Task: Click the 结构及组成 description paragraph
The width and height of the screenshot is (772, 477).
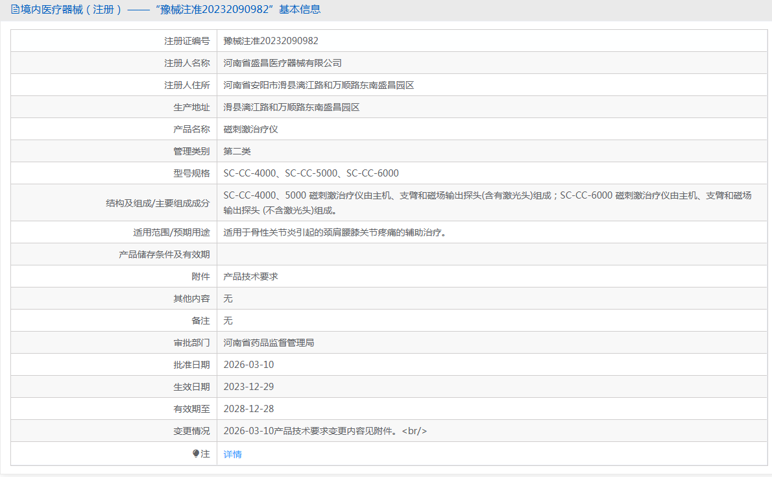Action: coord(487,203)
